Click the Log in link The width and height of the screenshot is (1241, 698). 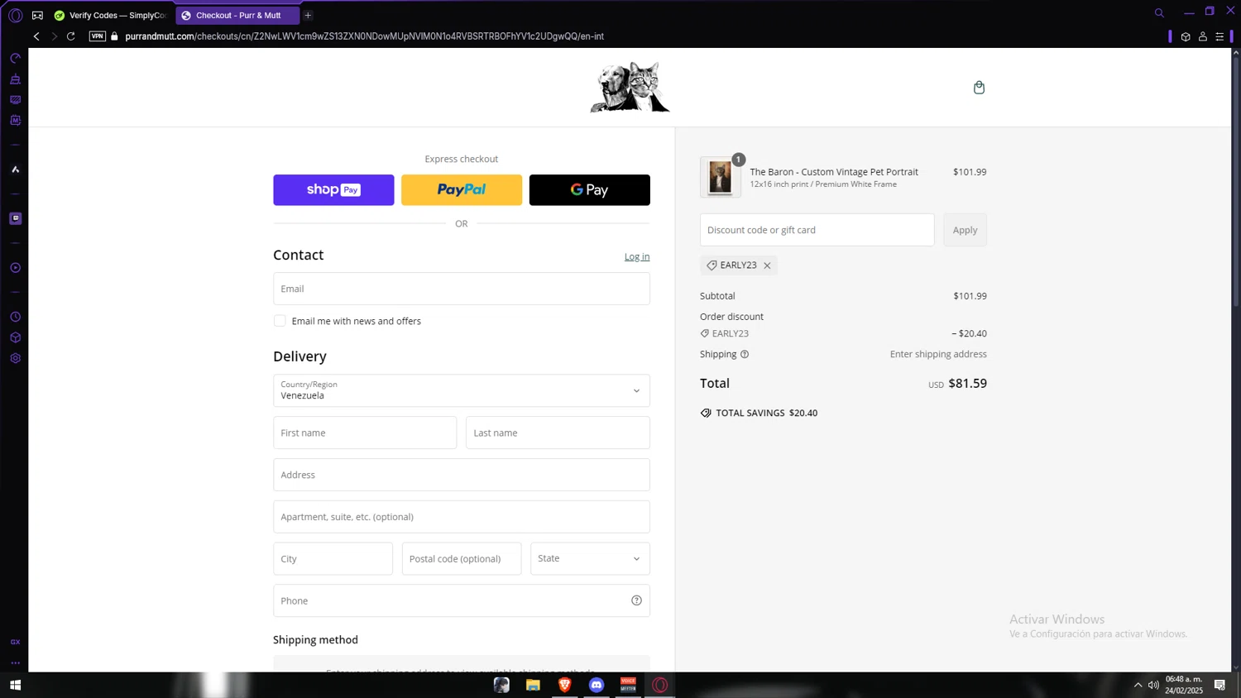(x=637, y=256)
